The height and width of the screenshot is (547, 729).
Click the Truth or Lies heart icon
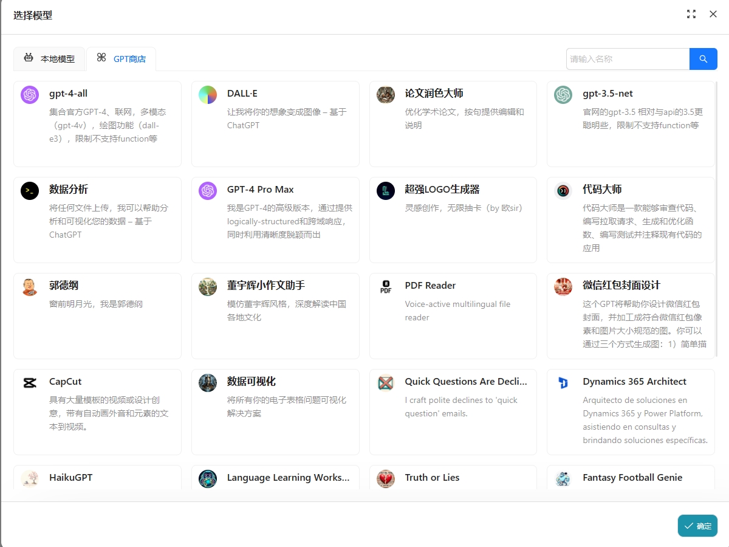(x=386, y=479)
